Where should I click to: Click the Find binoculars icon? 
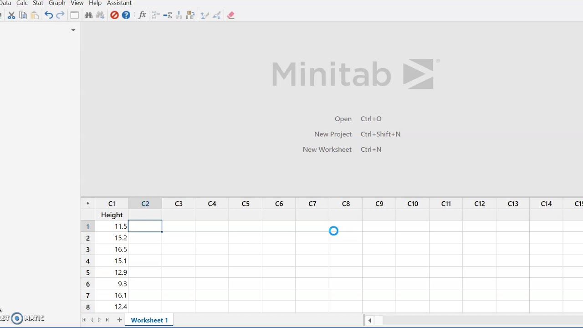click(x=88, y=15)
